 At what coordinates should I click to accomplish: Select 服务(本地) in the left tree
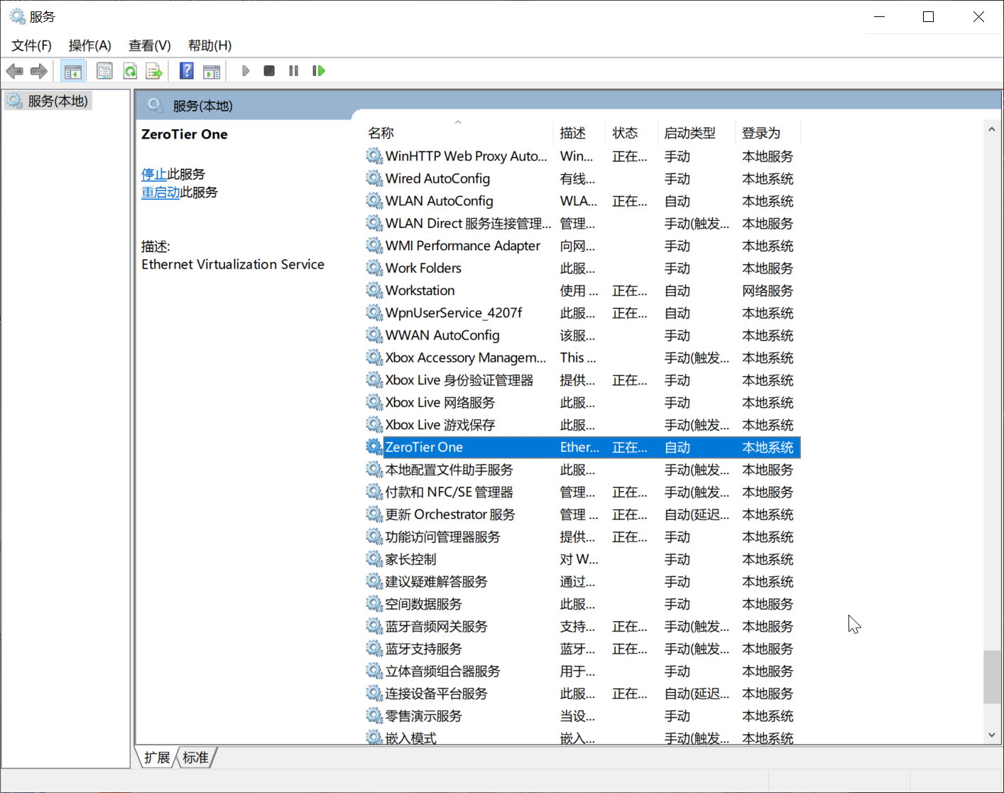58,101
